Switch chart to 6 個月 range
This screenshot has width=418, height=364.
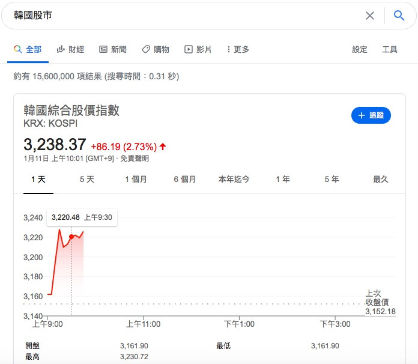[x=185, y=179]
